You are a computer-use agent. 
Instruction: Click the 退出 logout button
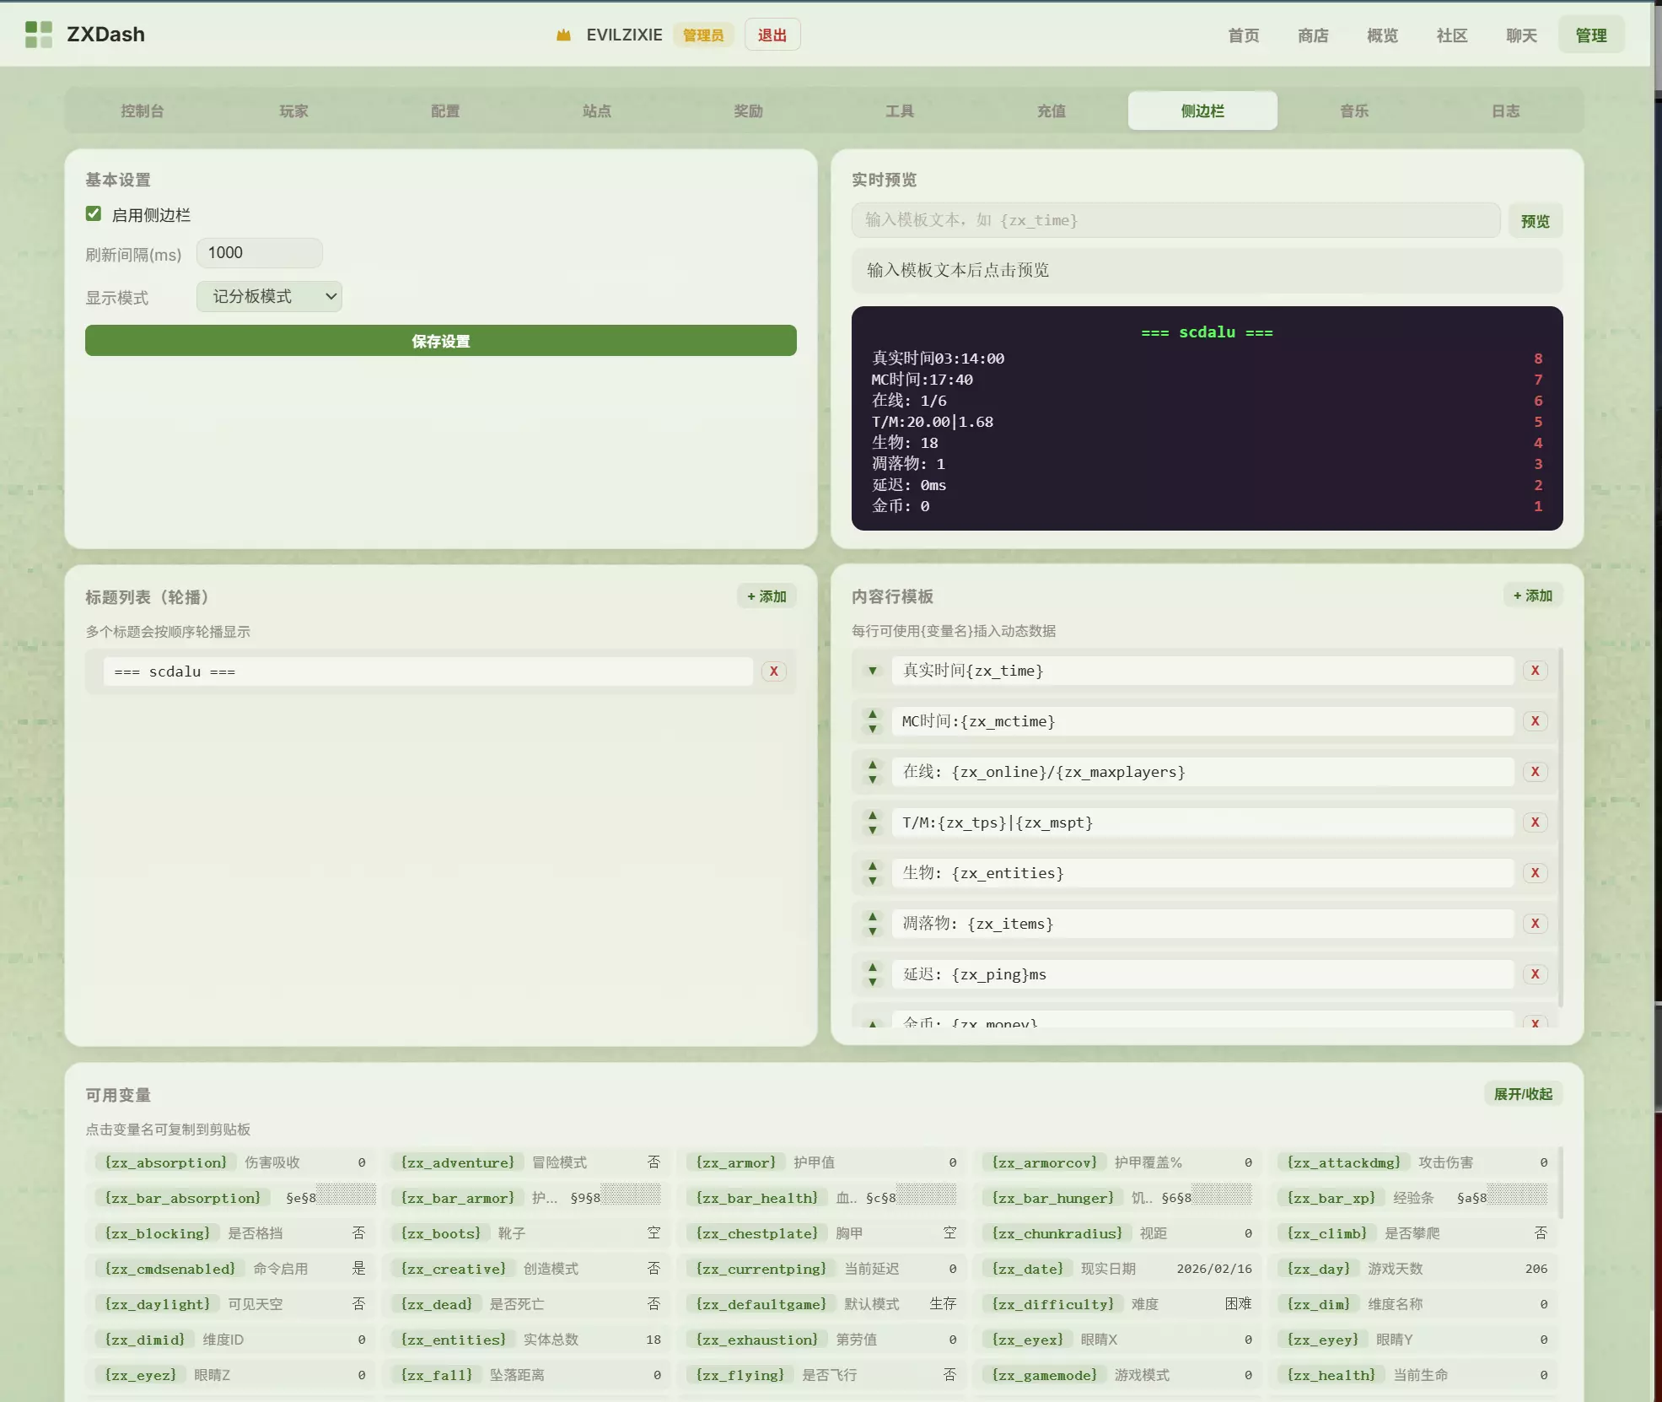pyautogui.click(x=772, y=35)
